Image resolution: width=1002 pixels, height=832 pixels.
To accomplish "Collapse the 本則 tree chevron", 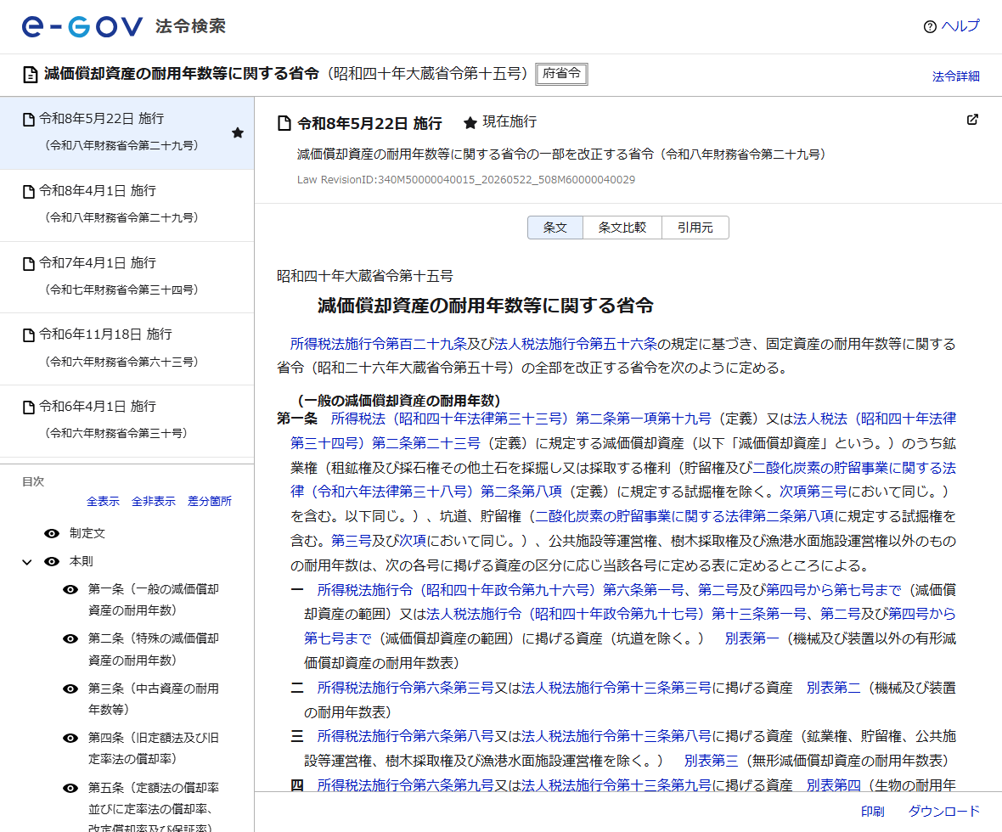I will click(27, 562).
